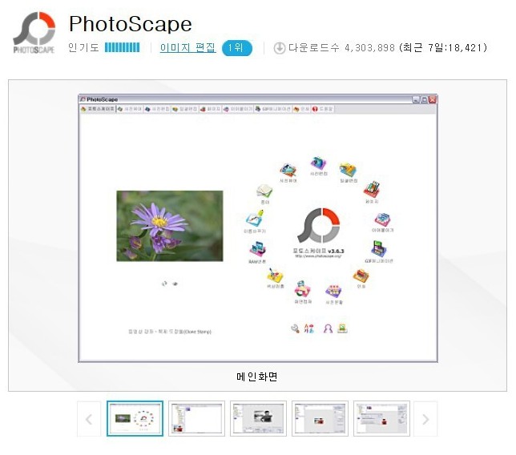
Task: Switch to the 사진편집 tab
Action: point(157,109)
